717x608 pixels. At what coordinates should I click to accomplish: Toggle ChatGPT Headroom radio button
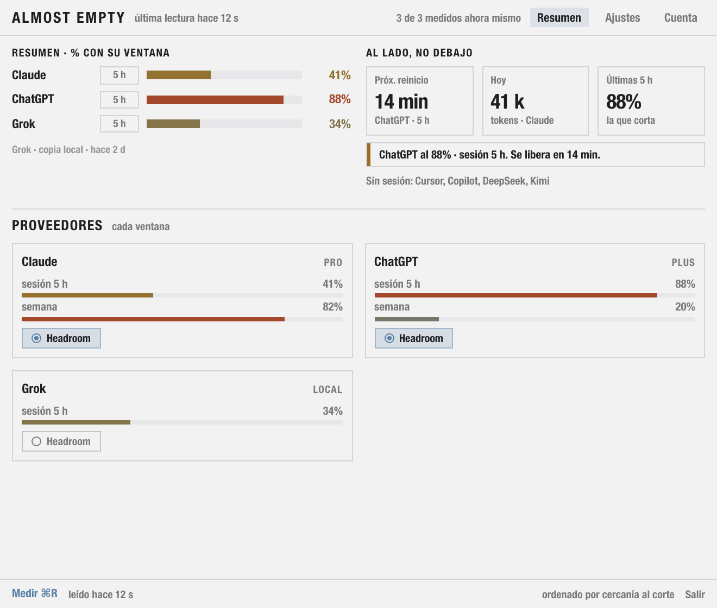pyautogui.click(x=414, y=338)
